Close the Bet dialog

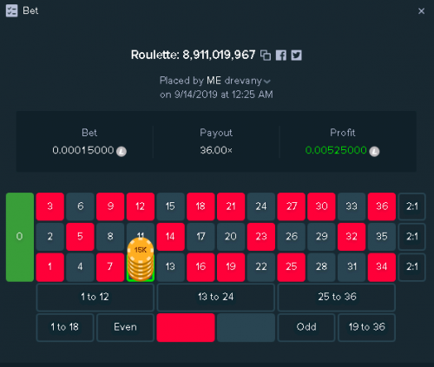pos(421,11)
